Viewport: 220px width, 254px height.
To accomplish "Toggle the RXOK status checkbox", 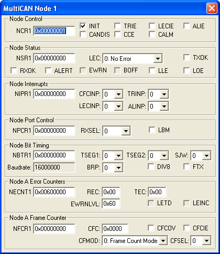I will click(x=14, y=71).
